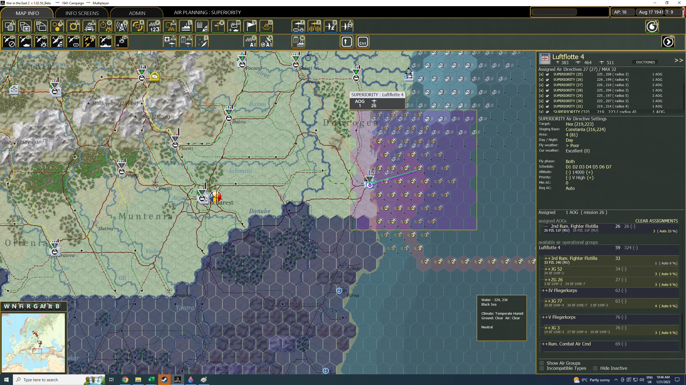Toggle the factories map overlay icon
Screen dimensions: 686x385
(x=186, y=26)
